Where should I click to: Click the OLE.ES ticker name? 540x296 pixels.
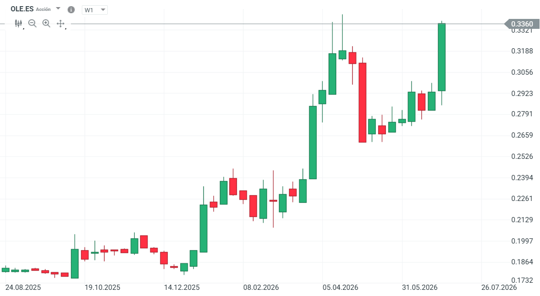point(22,9)
